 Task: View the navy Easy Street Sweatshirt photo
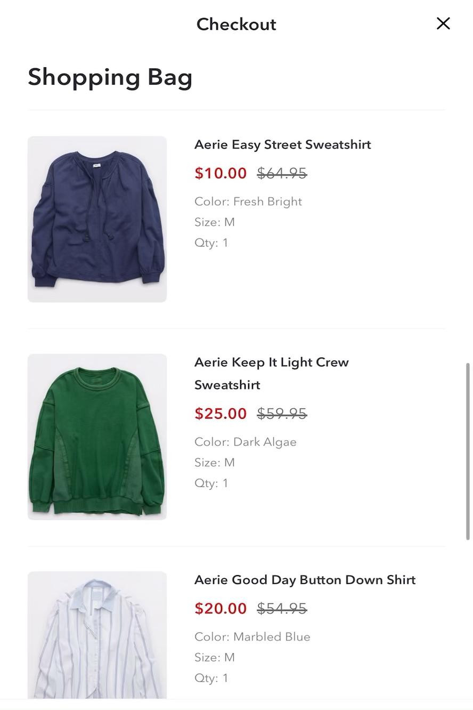coord(97,219)
